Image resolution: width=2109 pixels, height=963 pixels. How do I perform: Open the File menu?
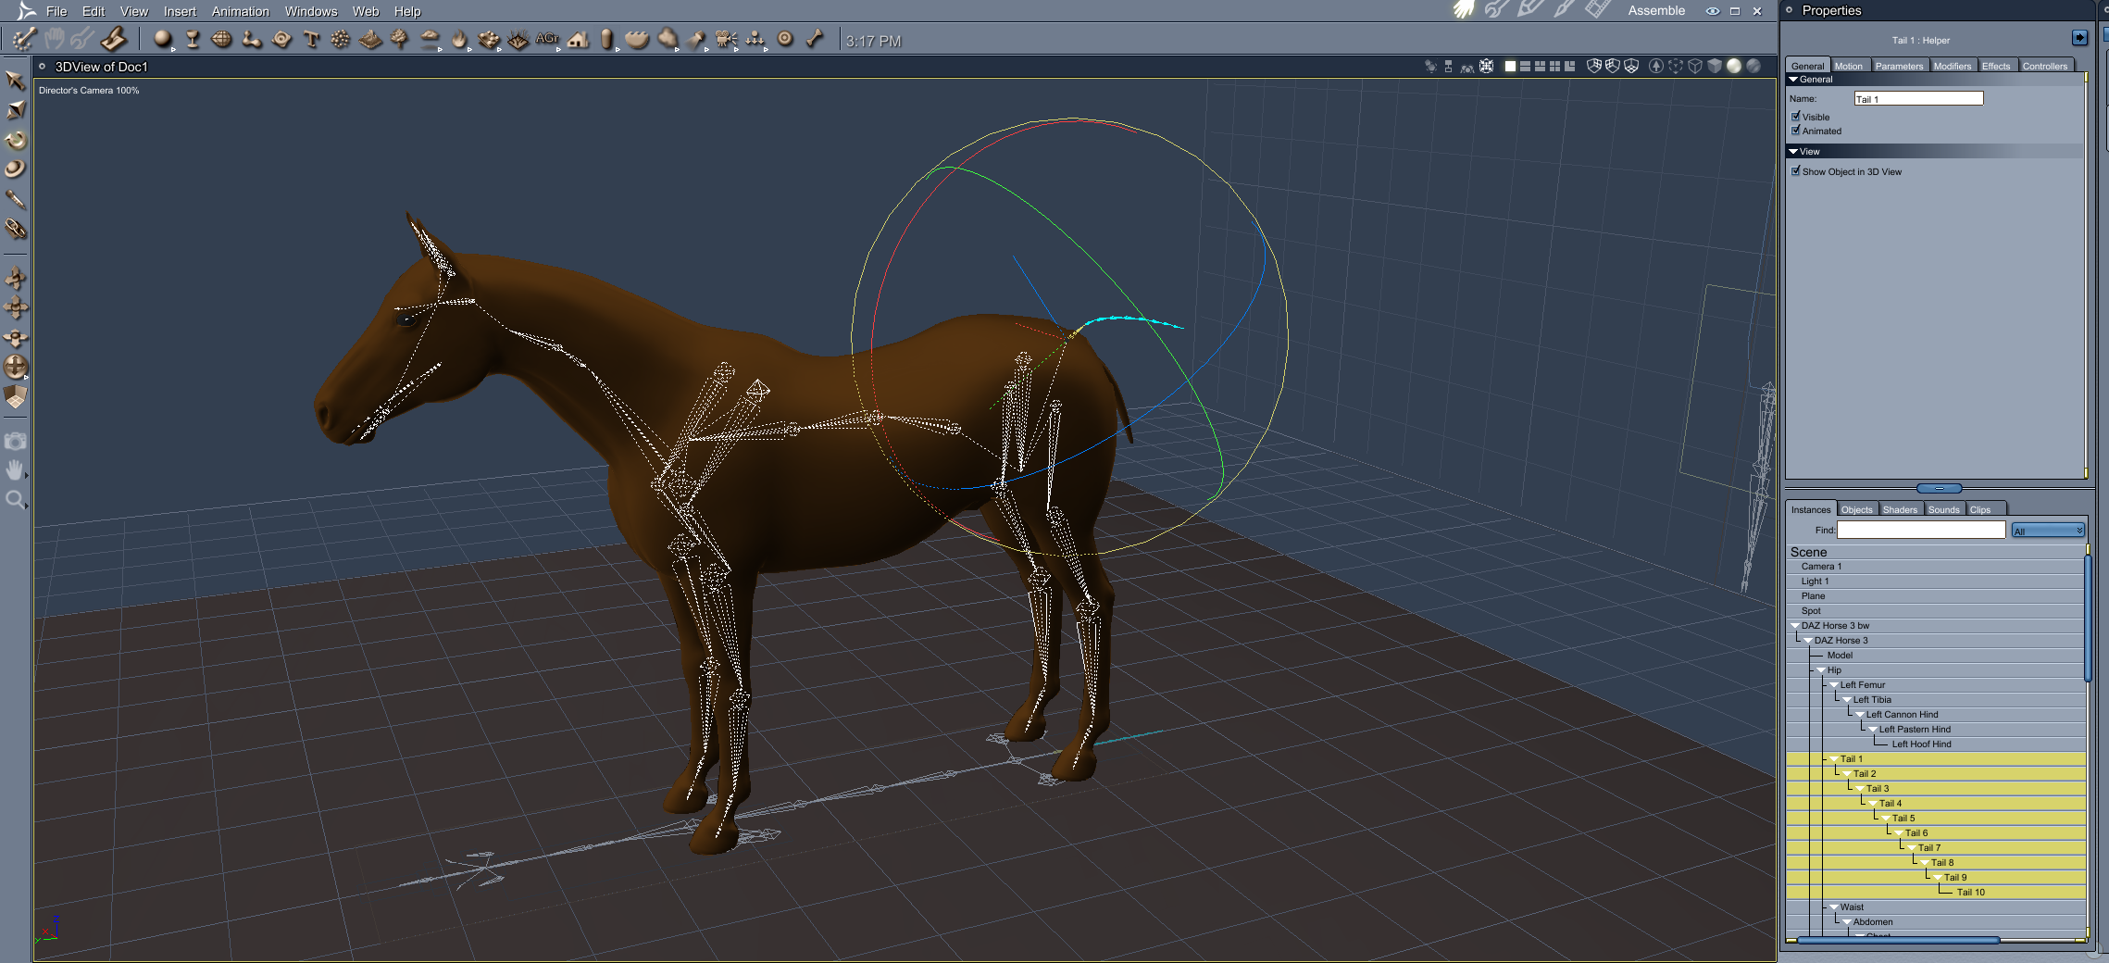56,11
